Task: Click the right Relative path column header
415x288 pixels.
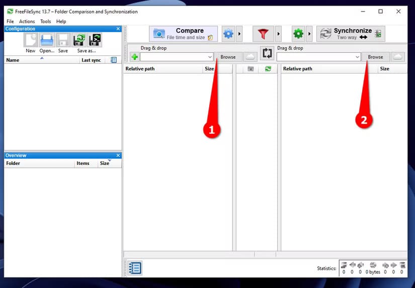Action: (329, 69)
